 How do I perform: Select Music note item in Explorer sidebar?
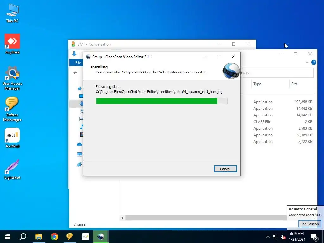(82, 127)
